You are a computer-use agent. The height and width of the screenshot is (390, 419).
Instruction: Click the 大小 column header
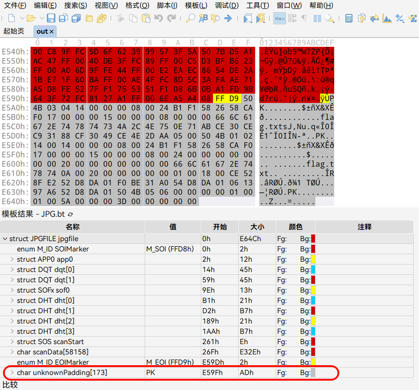pyautogui.click(x=257, y=227)
